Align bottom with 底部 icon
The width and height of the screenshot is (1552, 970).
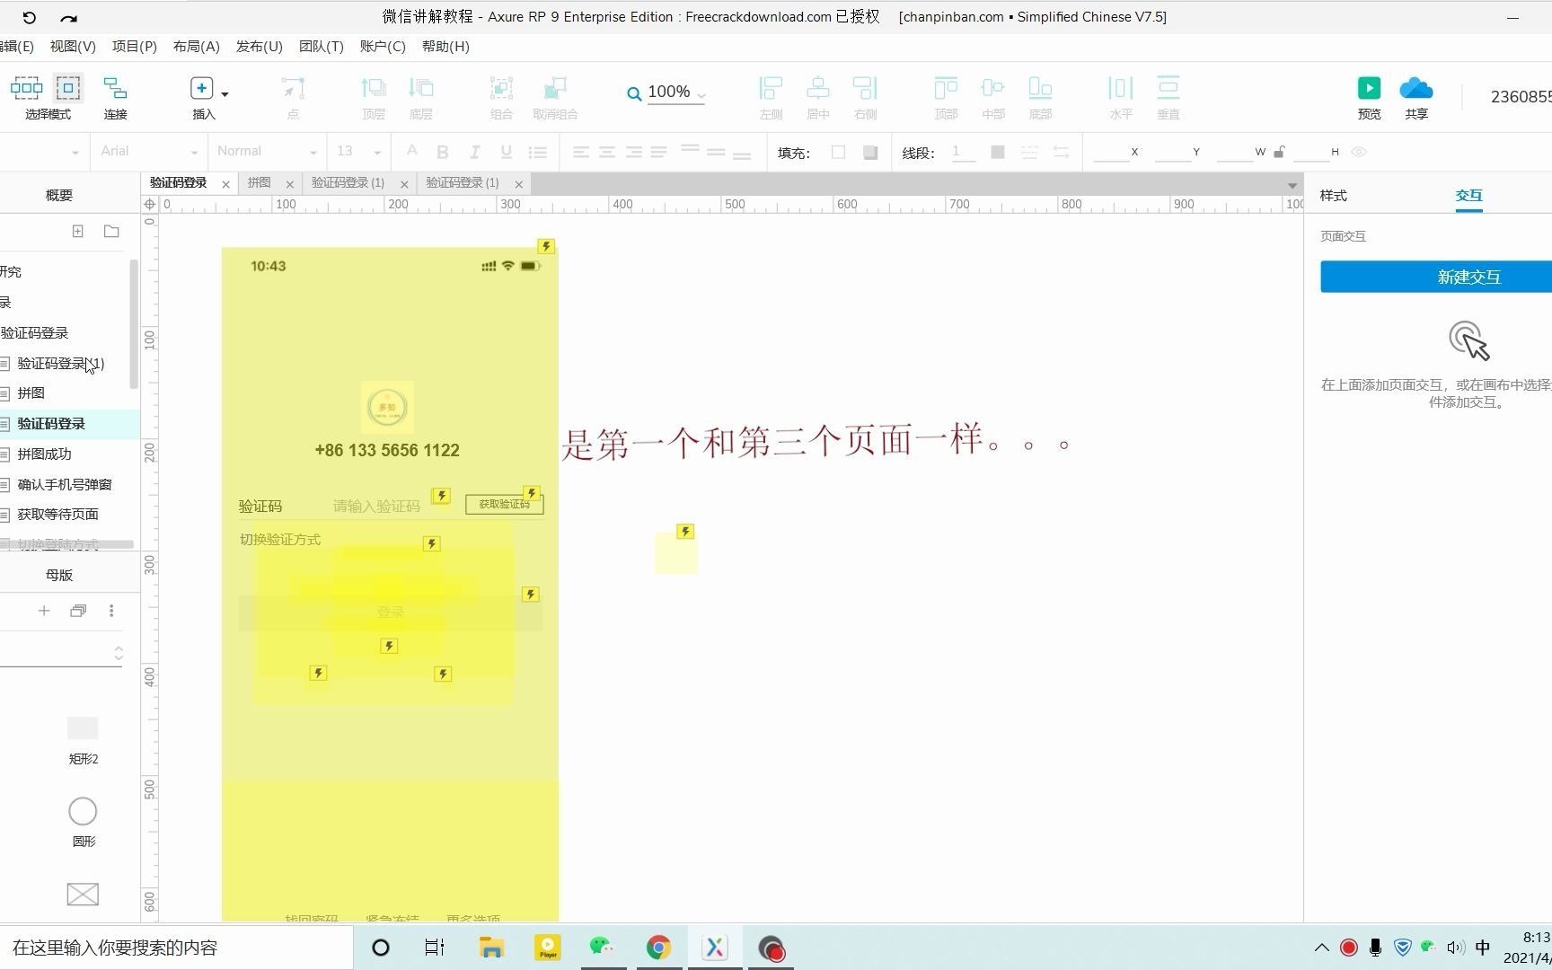click(1040, 88)
